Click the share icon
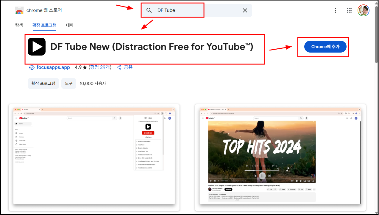The image size is (379, 215). pos(119,67)
